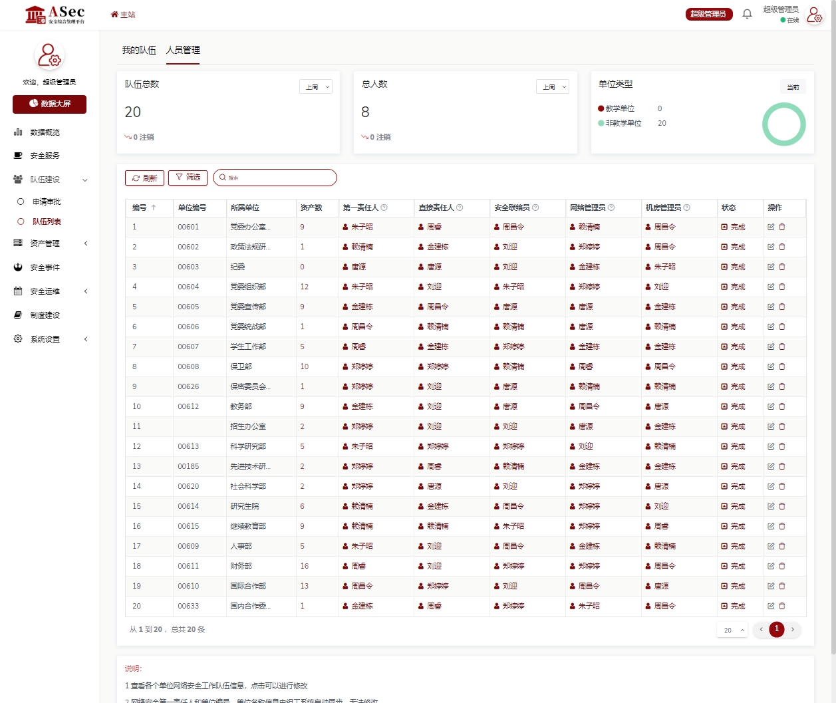The image size is (836, 703).
Task: Click help icon next to 网络管理员 header
Action: click(611, 208)
